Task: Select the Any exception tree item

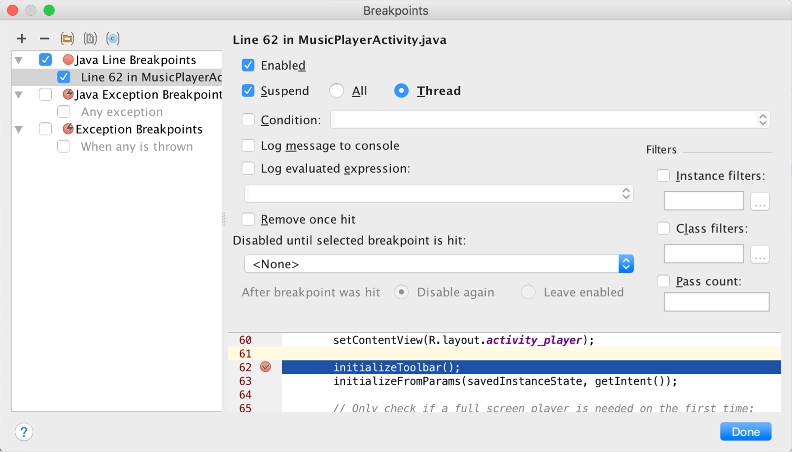Action: click(x=122, y=112)
